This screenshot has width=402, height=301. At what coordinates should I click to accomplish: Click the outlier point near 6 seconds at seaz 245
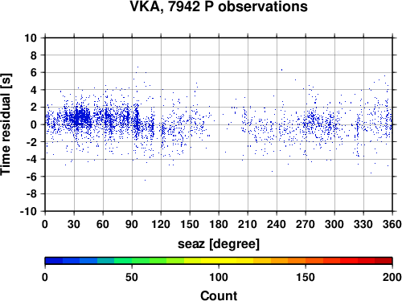[281, 70]
